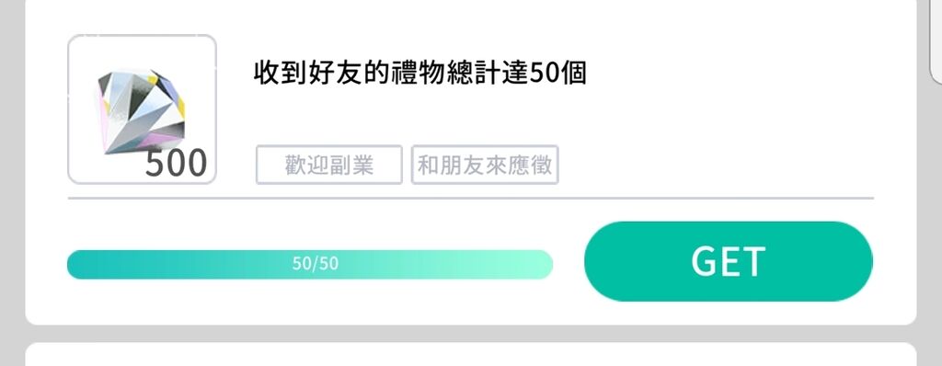Click the teal mission progress bar
This screenshot has height=366, width=942.
(310, 265)
